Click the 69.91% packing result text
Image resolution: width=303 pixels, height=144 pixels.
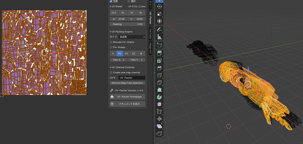pos(132,6)
